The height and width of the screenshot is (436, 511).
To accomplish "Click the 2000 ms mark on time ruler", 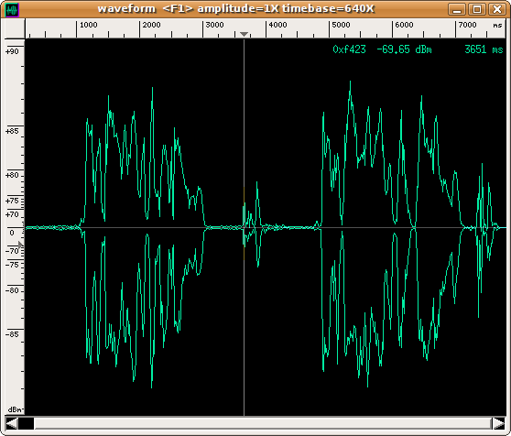I will coord(151,25).
